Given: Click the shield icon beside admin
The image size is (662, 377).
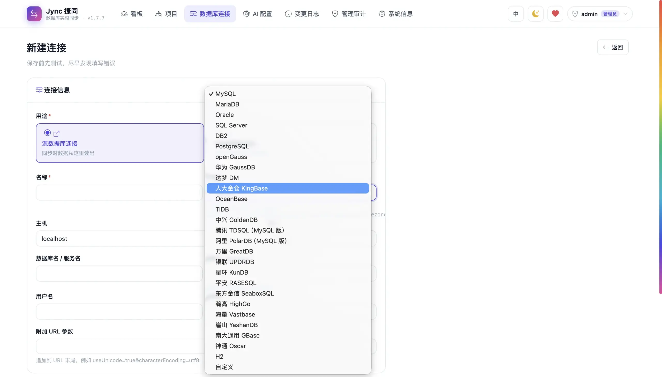Looking at the screenshot, I should [x=575, y=14].
